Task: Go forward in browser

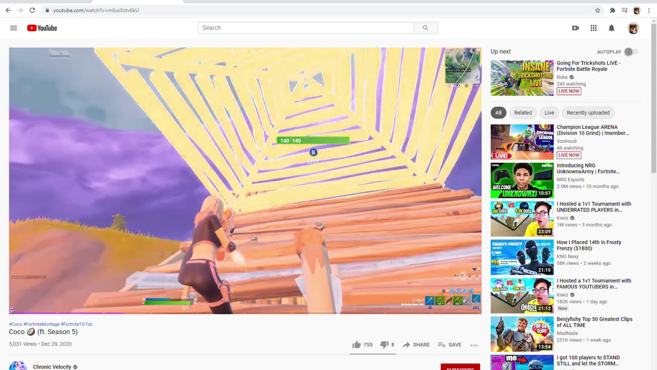Action: tap(20, 10)
